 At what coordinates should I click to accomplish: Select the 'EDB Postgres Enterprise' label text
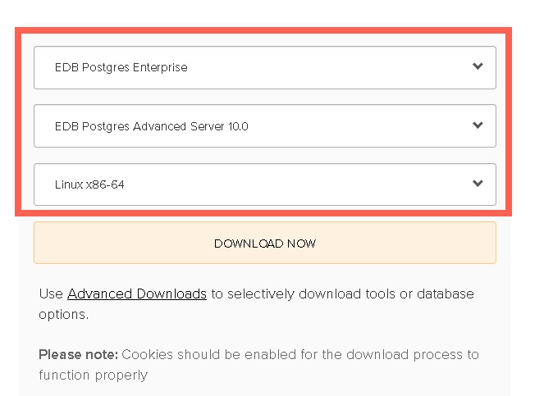point(121,67)
